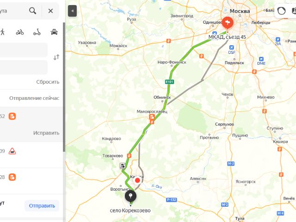Select the walking route mode
296x222 pixels.
tap(2, 32)
